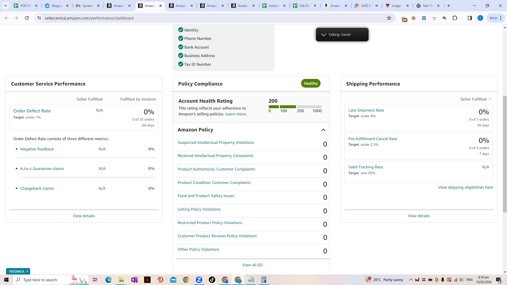Click the blue round extension icon
This screenshot has height=285, width=507.
click(x=424, y=18)
